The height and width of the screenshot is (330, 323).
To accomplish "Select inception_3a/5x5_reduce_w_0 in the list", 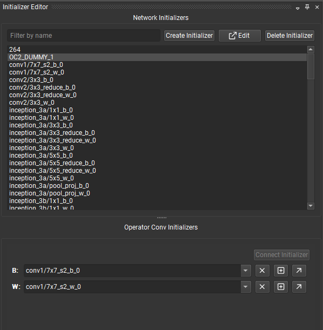I will [x=157, y=171].
